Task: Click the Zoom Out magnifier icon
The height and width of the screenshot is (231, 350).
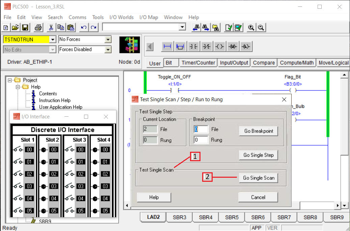Action: [x=261, y=27]
